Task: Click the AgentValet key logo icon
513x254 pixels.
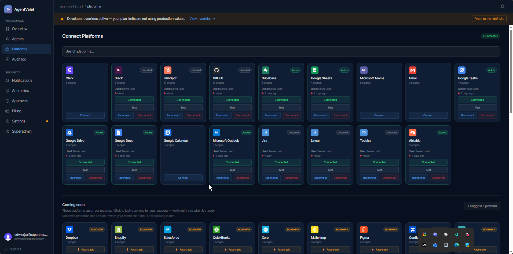Action: 8,9
